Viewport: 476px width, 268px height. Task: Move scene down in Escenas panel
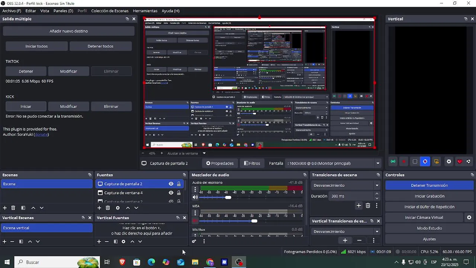tap(42, 208)
